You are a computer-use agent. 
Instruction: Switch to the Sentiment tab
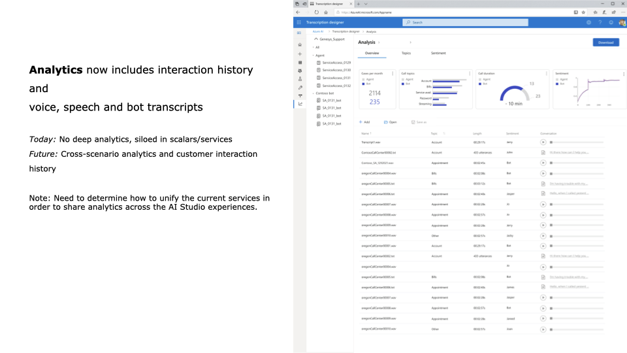coord(438,53)
